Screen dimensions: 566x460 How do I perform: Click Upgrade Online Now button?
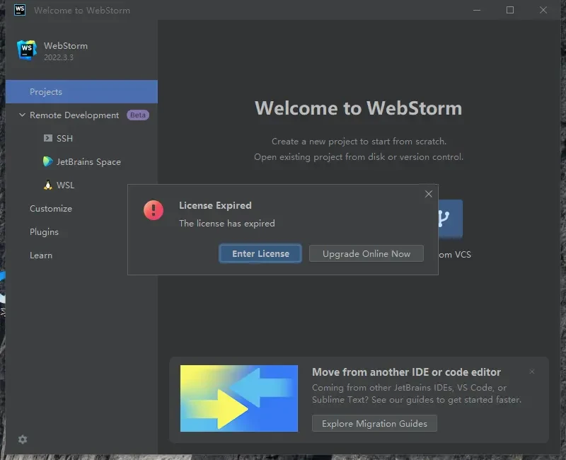[x=366, y=254]
